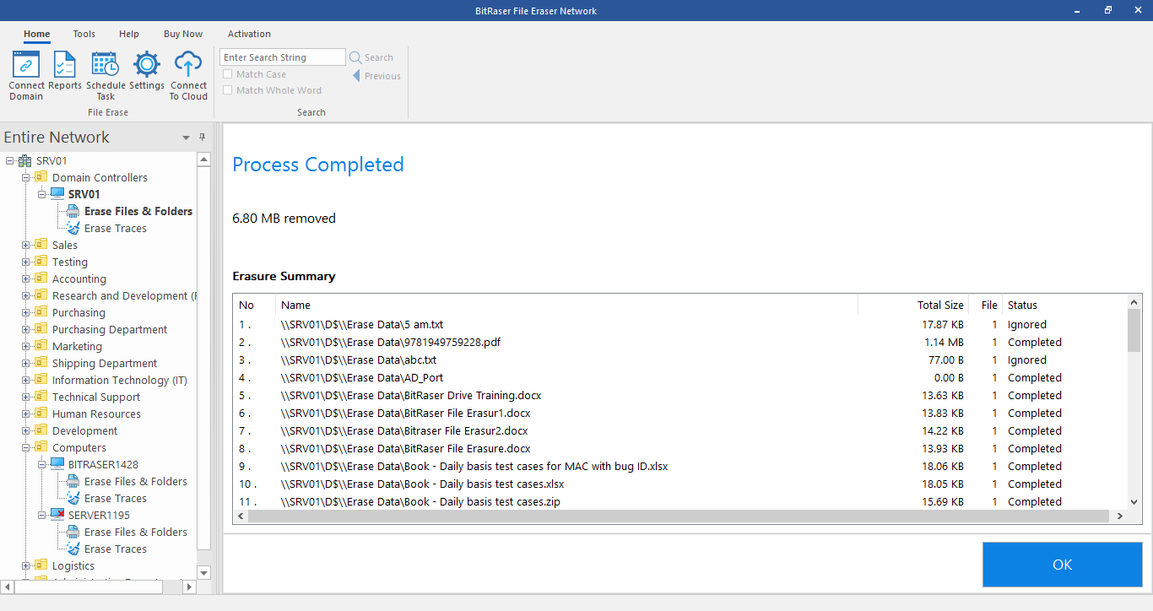Open the Reports tool
Image resolution: width=1153 pixels, height=611 pixels.
(x=65, y=71)
